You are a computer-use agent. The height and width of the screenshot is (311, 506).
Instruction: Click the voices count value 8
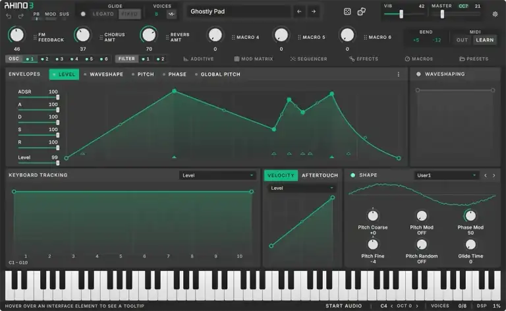click(157, 14)
